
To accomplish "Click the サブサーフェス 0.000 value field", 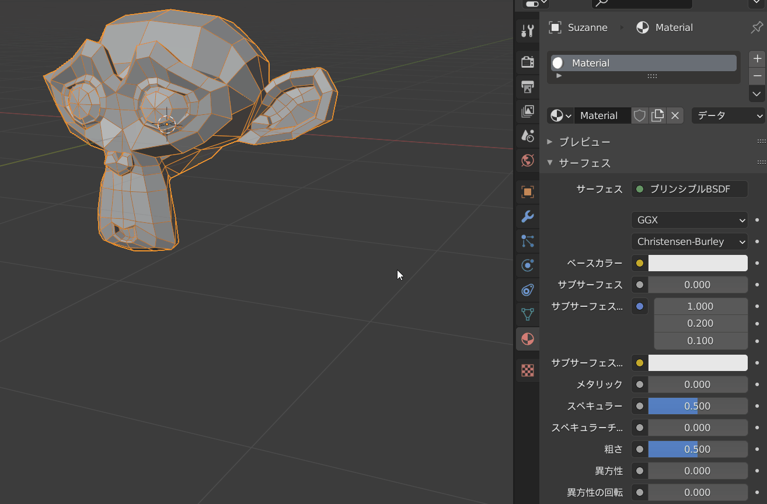I will pos(698,285).
